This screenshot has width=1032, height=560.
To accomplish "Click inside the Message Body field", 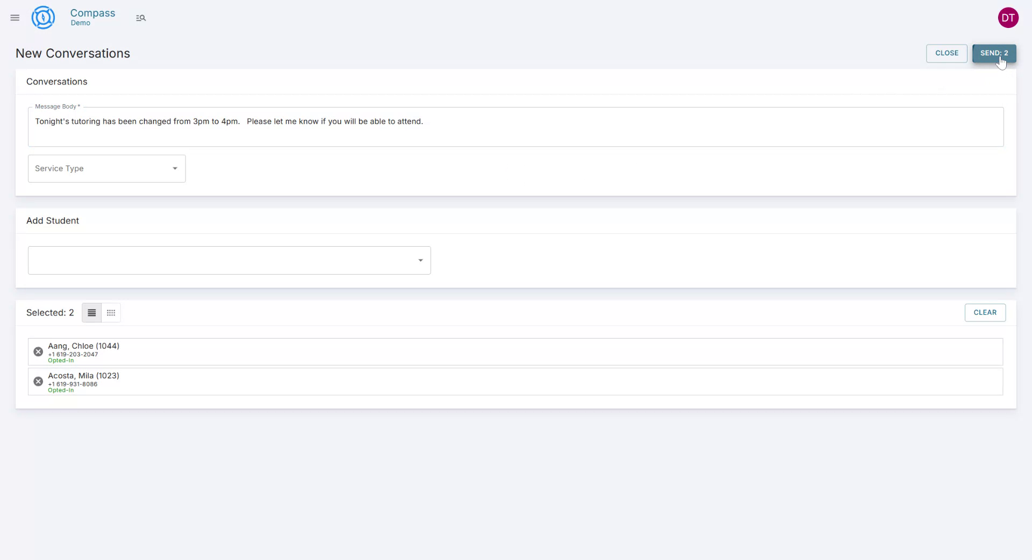I will [516, 127].
